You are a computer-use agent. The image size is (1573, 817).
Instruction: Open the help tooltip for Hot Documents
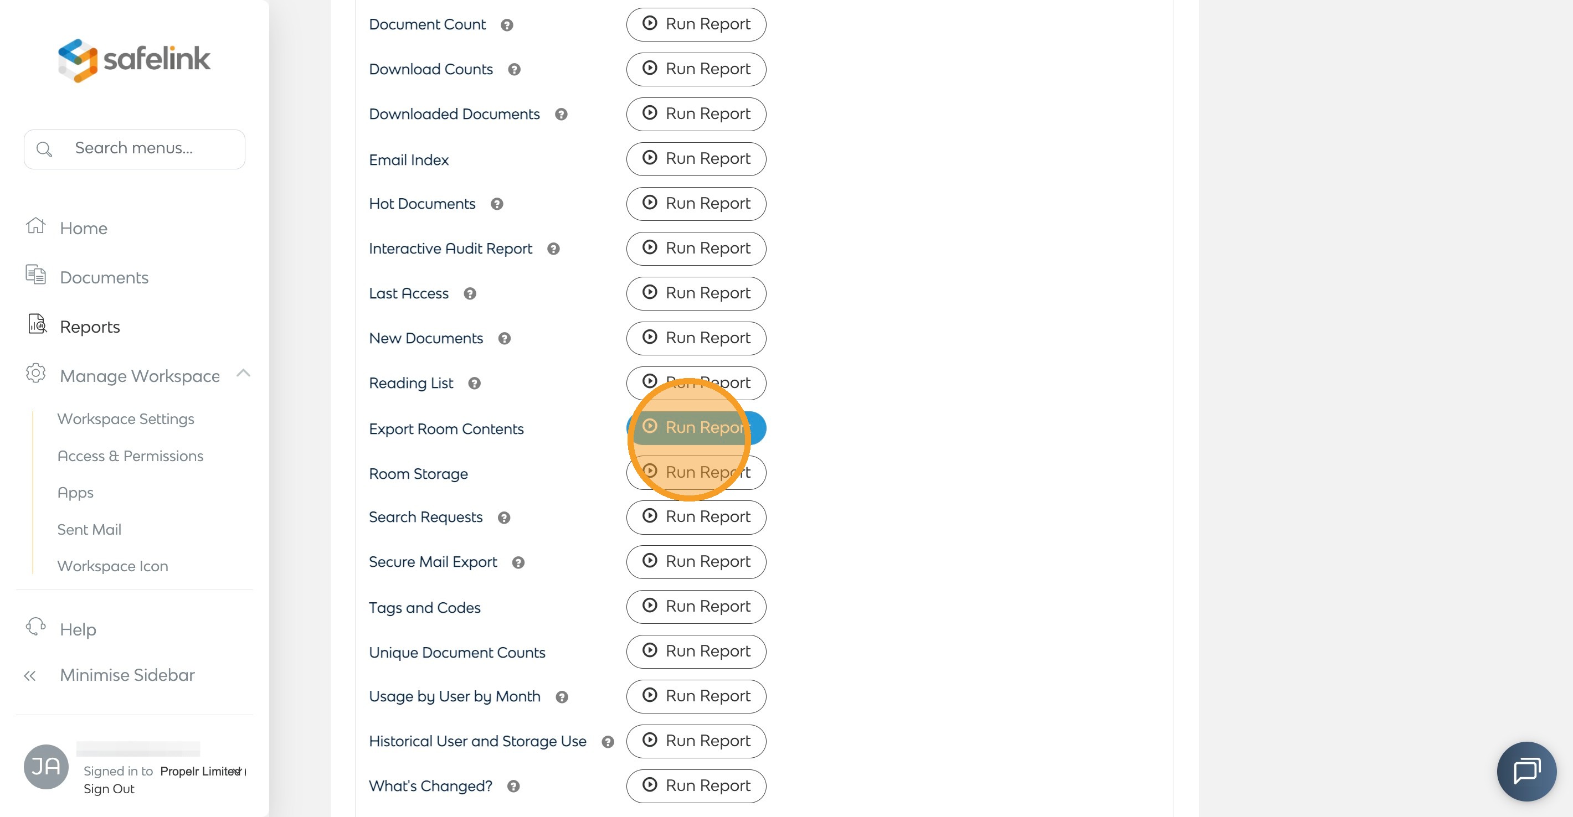click(x=496, y=204)
